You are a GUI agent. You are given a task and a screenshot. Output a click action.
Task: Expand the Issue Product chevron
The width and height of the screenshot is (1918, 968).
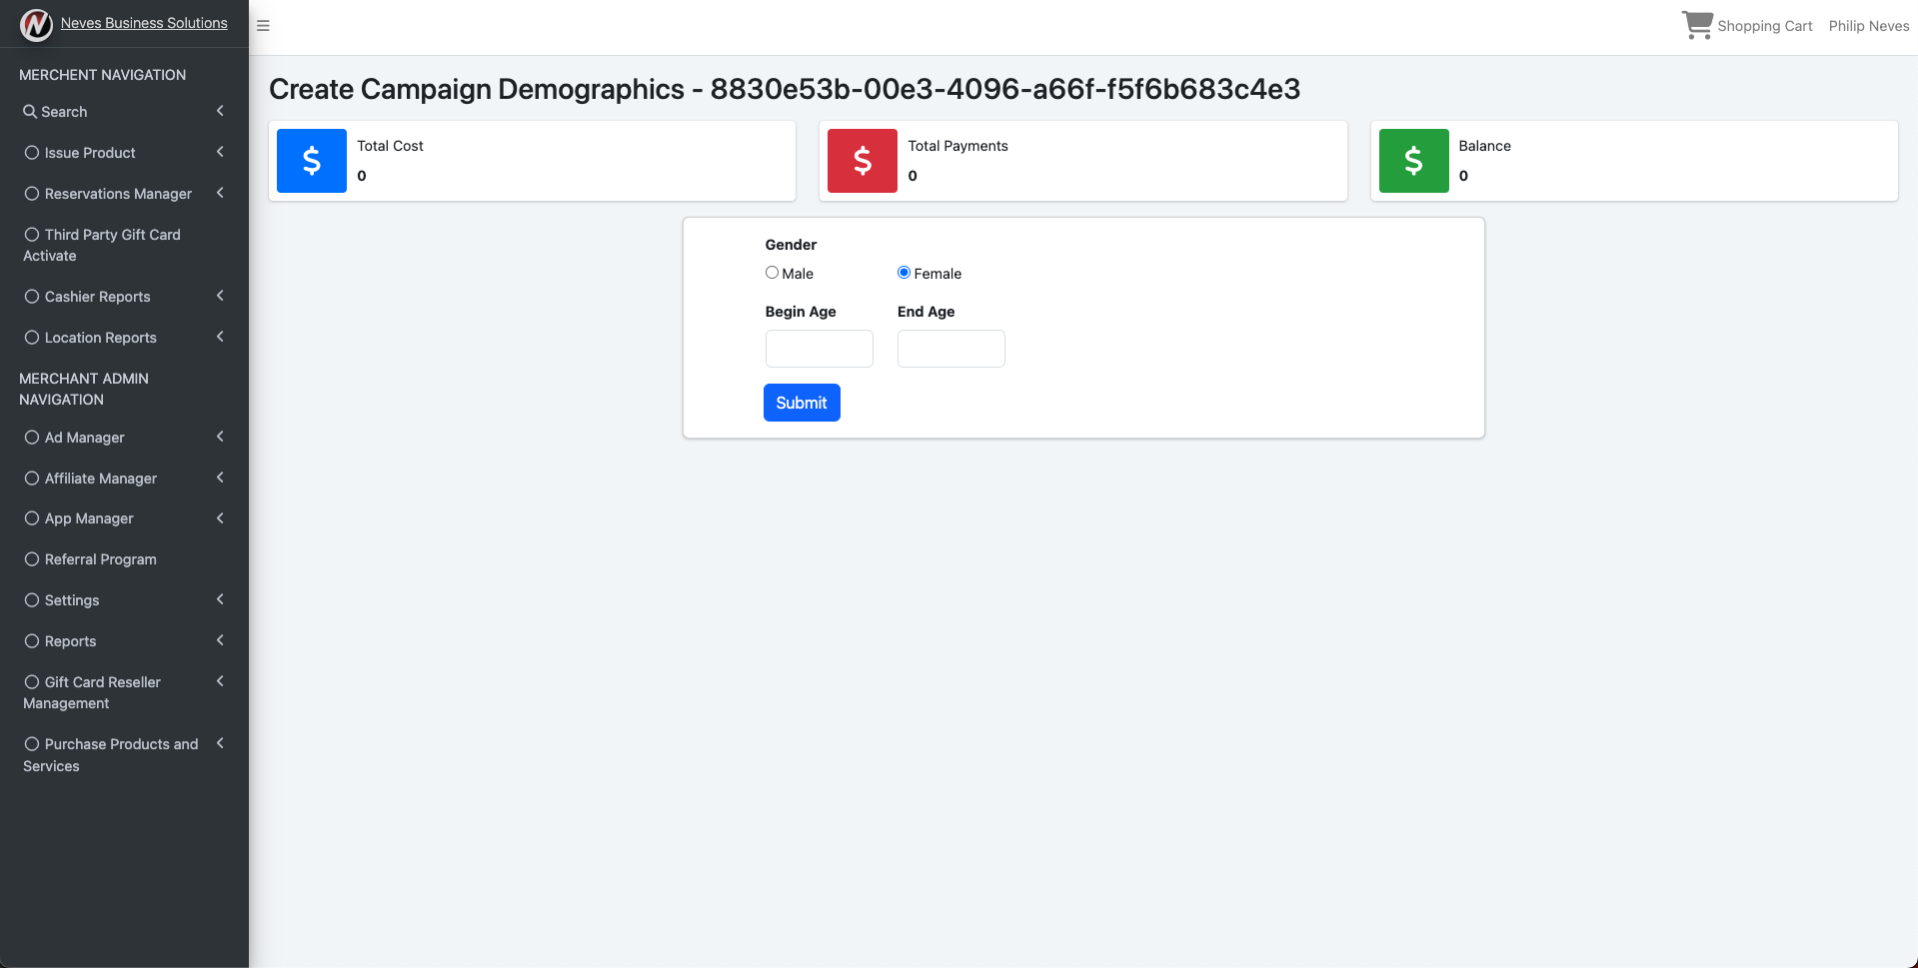click(x=220, y=152)
